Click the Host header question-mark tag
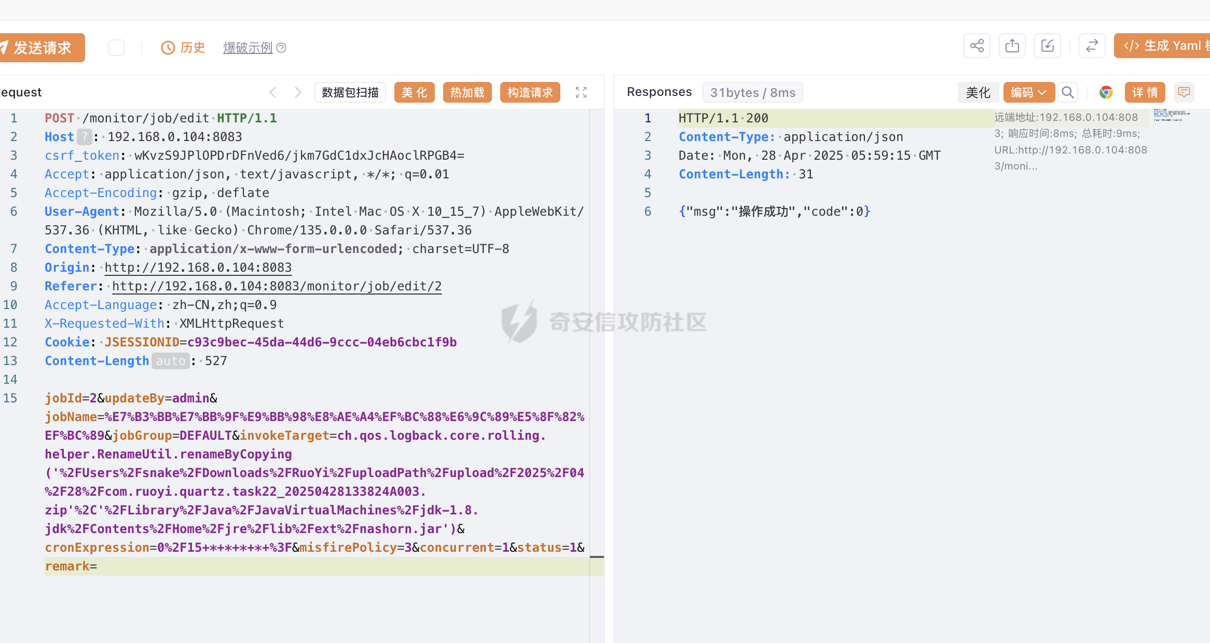Viewport: 1210px width, 643px height. (x=84, y=137)
